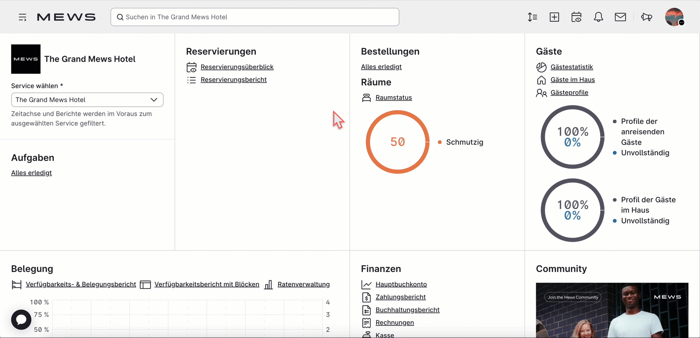
Task: Open the chat support bubble
Action: (21, 320)
